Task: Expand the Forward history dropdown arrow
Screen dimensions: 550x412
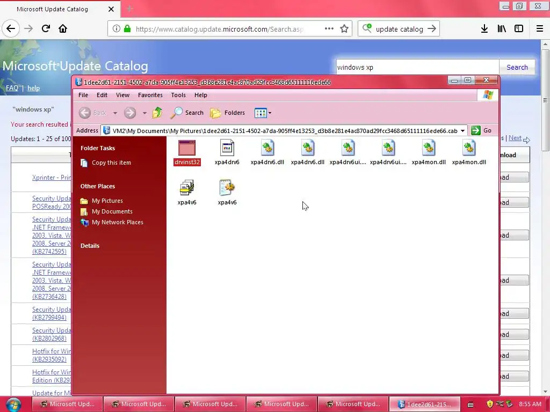Action: coord(144,113)
